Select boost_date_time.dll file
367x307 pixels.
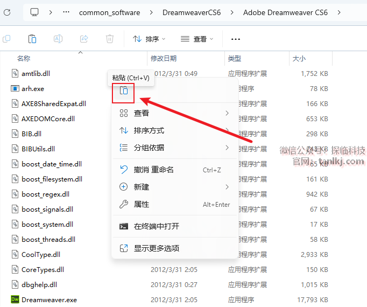click(x=52, y=164)
